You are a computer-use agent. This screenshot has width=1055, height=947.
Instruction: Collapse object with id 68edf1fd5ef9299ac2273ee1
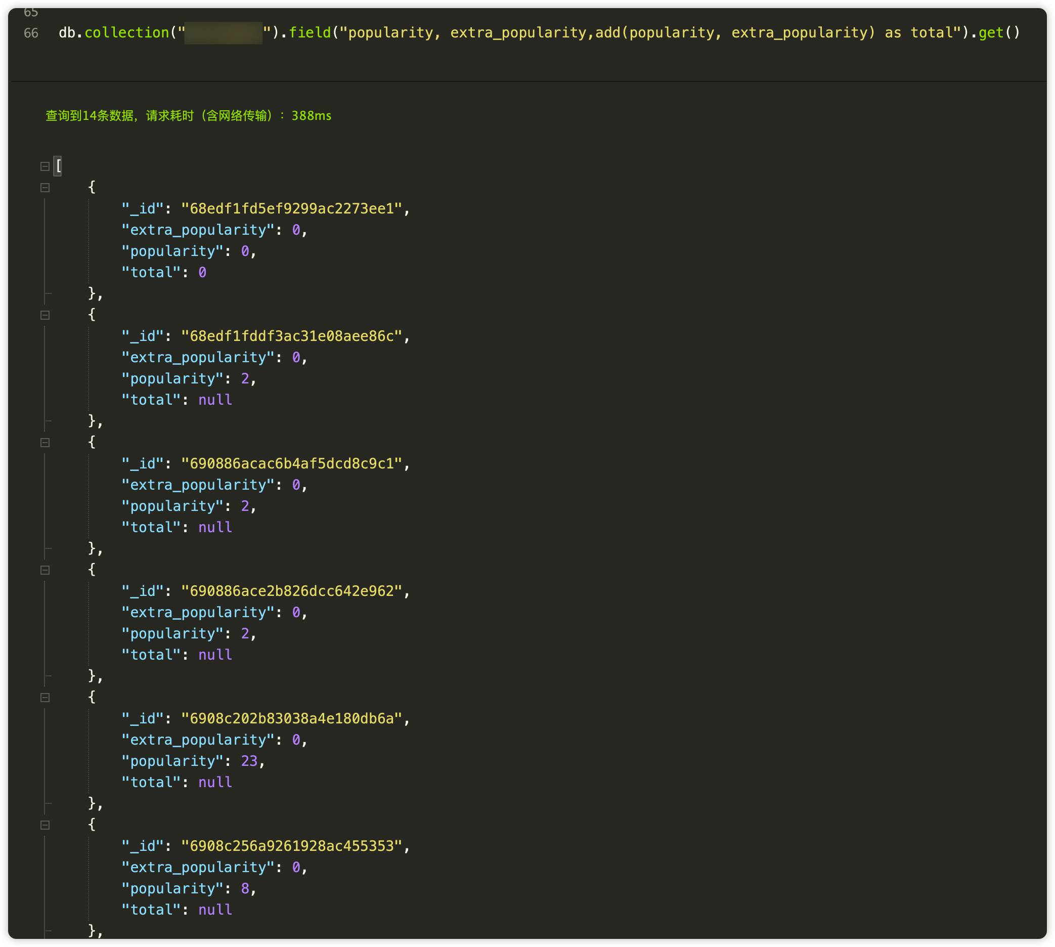pos(45,188)
